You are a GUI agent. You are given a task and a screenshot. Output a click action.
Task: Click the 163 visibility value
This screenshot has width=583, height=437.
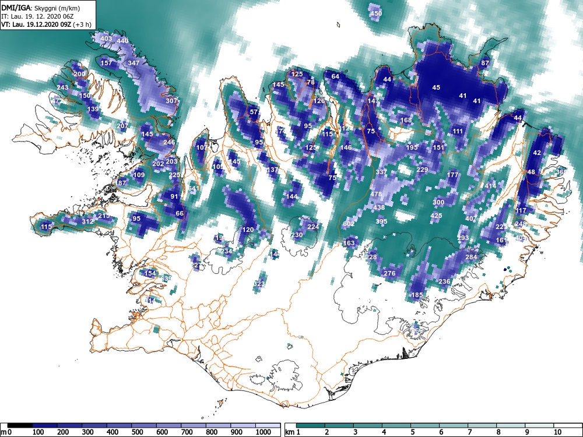[x=349, y=243]
